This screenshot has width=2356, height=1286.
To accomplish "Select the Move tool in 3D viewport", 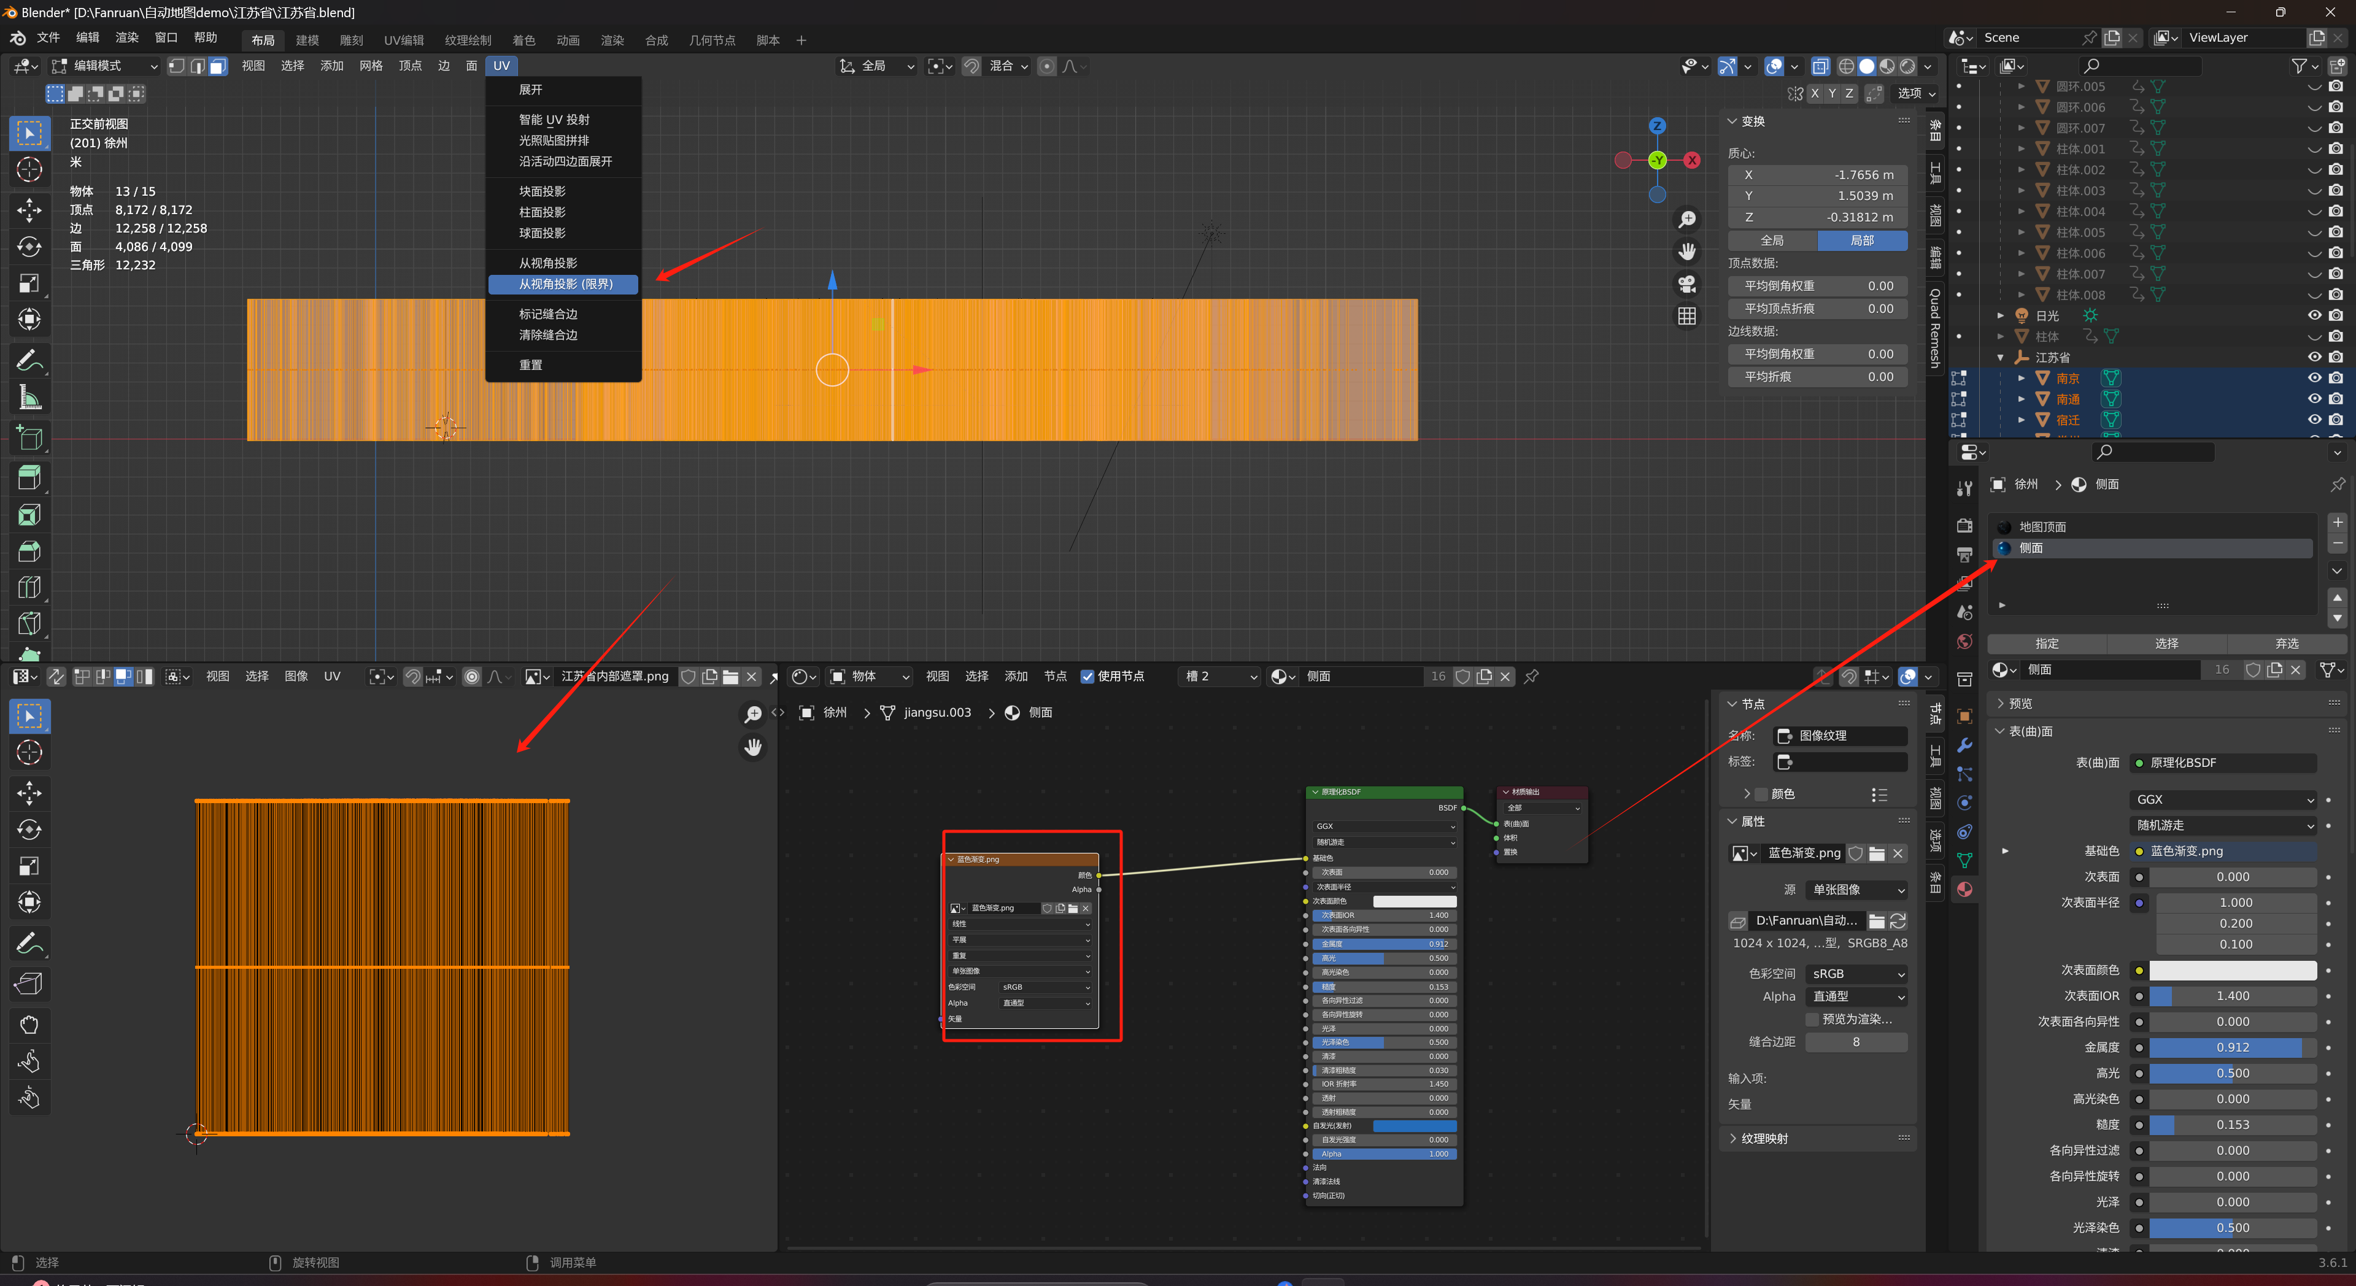I will (29, 209).
